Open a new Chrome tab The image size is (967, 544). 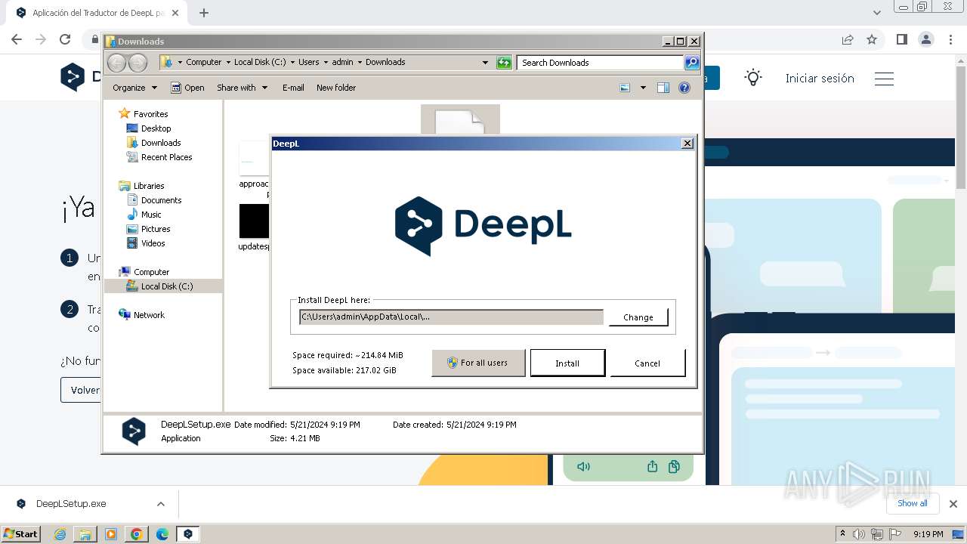[203, 13]
